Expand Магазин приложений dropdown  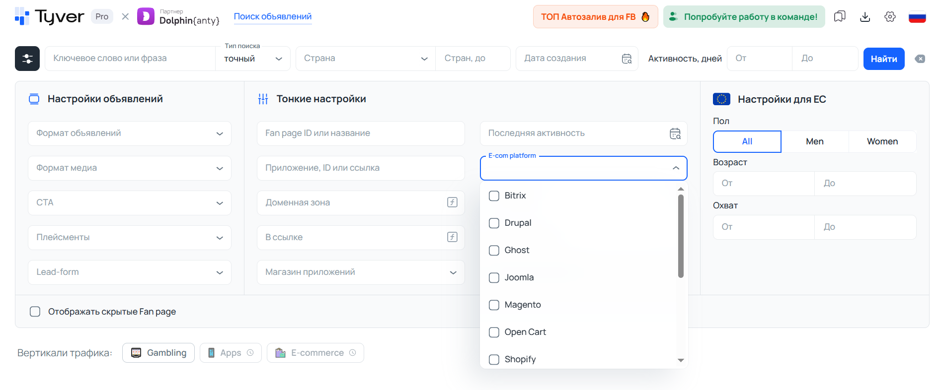pos(361,272)
